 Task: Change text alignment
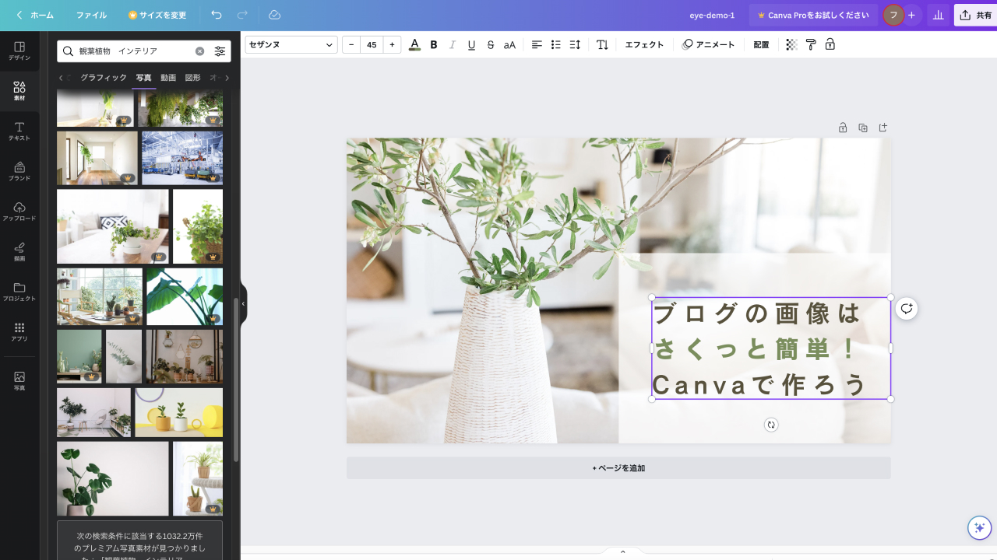coord(537,44)
